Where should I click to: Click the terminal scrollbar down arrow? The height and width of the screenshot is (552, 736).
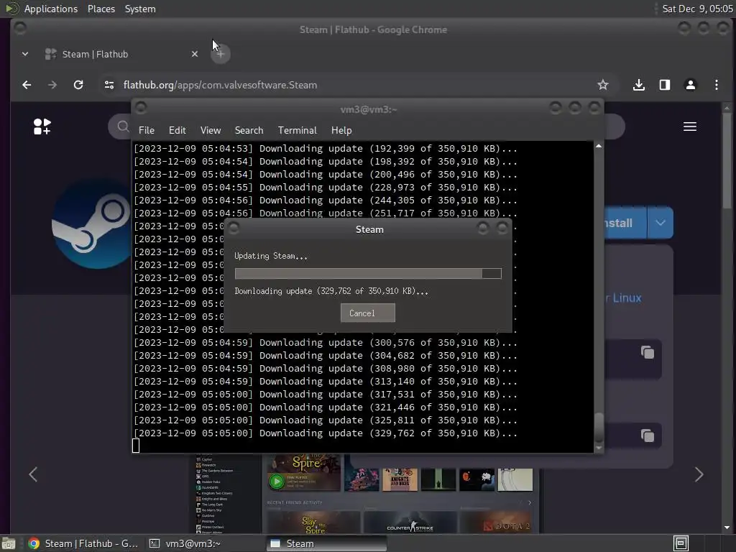[x=599, y=448]
